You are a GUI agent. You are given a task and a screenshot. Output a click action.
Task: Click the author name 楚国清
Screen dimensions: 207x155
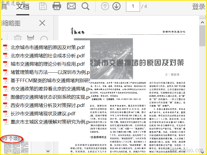click(175, 75)
